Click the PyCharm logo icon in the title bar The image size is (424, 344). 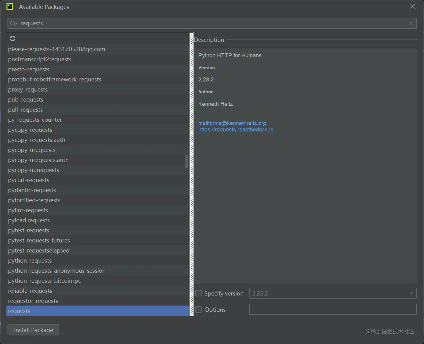click(10, 6)
